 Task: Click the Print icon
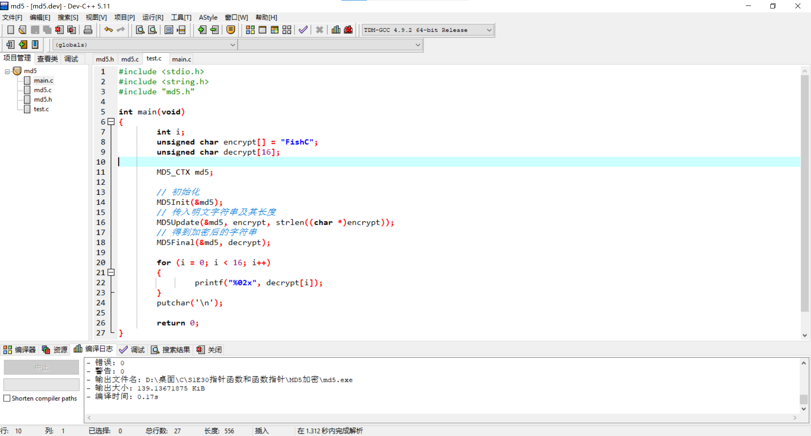tap(88, 30)
